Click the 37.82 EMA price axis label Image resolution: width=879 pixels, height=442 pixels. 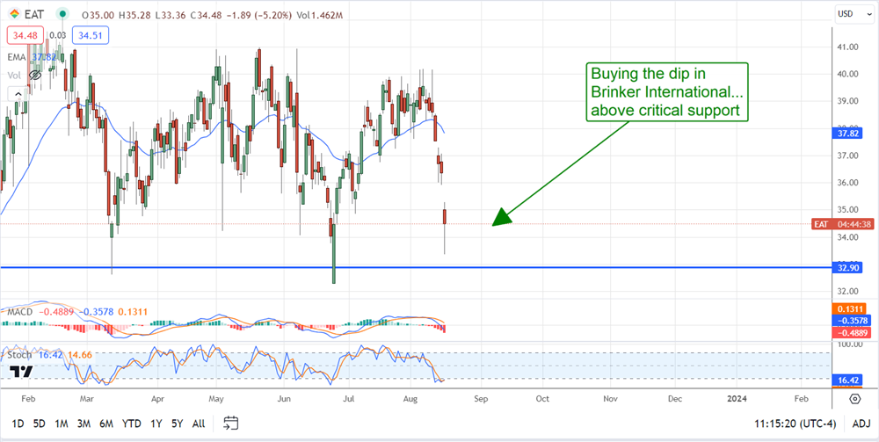click(x=847, y=133)
